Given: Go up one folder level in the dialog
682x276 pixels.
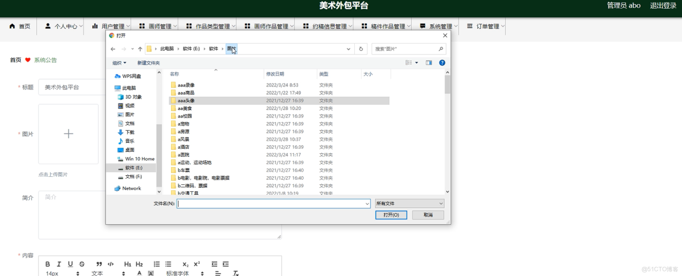Looking at the screenshot, I should click(140, 49).
